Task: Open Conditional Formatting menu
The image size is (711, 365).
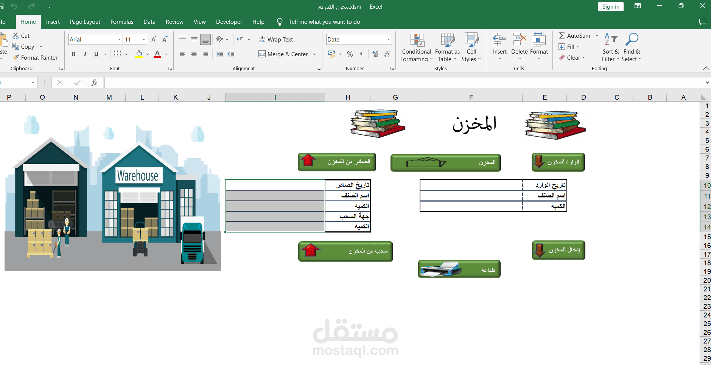Action: 416,48
